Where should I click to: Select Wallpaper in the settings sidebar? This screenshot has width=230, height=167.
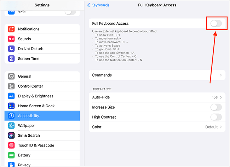[42, 126]
